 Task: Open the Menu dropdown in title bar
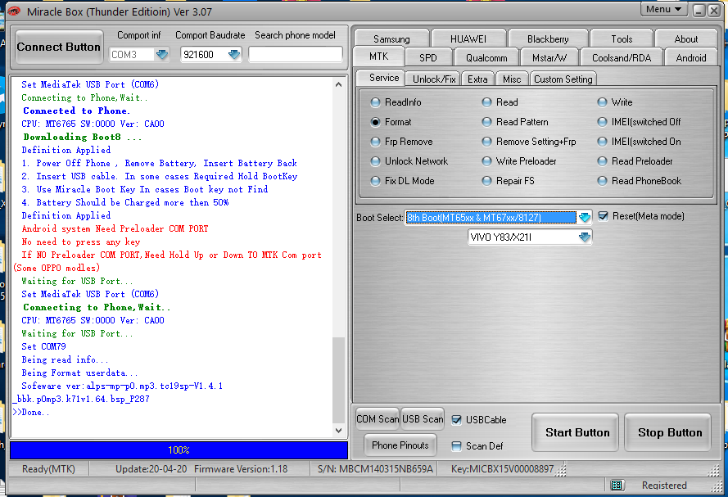(x=664, y=9)
